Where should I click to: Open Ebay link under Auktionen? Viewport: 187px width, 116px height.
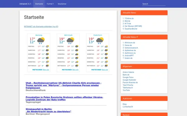click(125, 104)
